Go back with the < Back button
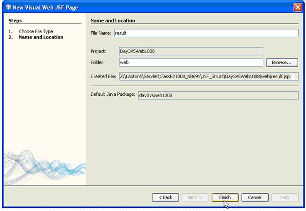The width and height of the screenshot is (306, 211). 165,197
